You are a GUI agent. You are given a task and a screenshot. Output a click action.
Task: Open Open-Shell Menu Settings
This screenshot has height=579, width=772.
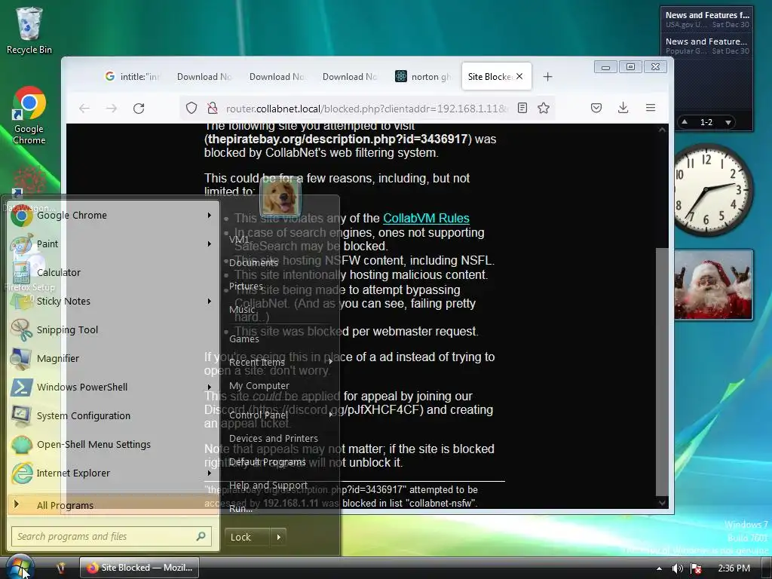pyautogui.click(x=113, y=444)
